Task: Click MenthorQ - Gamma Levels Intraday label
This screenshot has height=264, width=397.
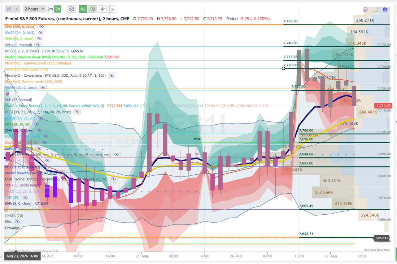Action: click(x=38, y=63)
